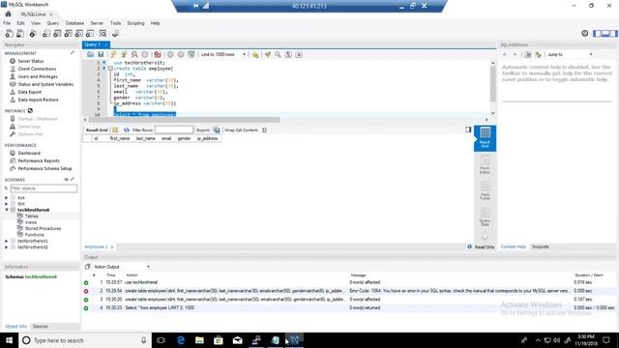This screenshot has width=619, height=348.
Task: Stop the running query icon
Action: [145, 54]
